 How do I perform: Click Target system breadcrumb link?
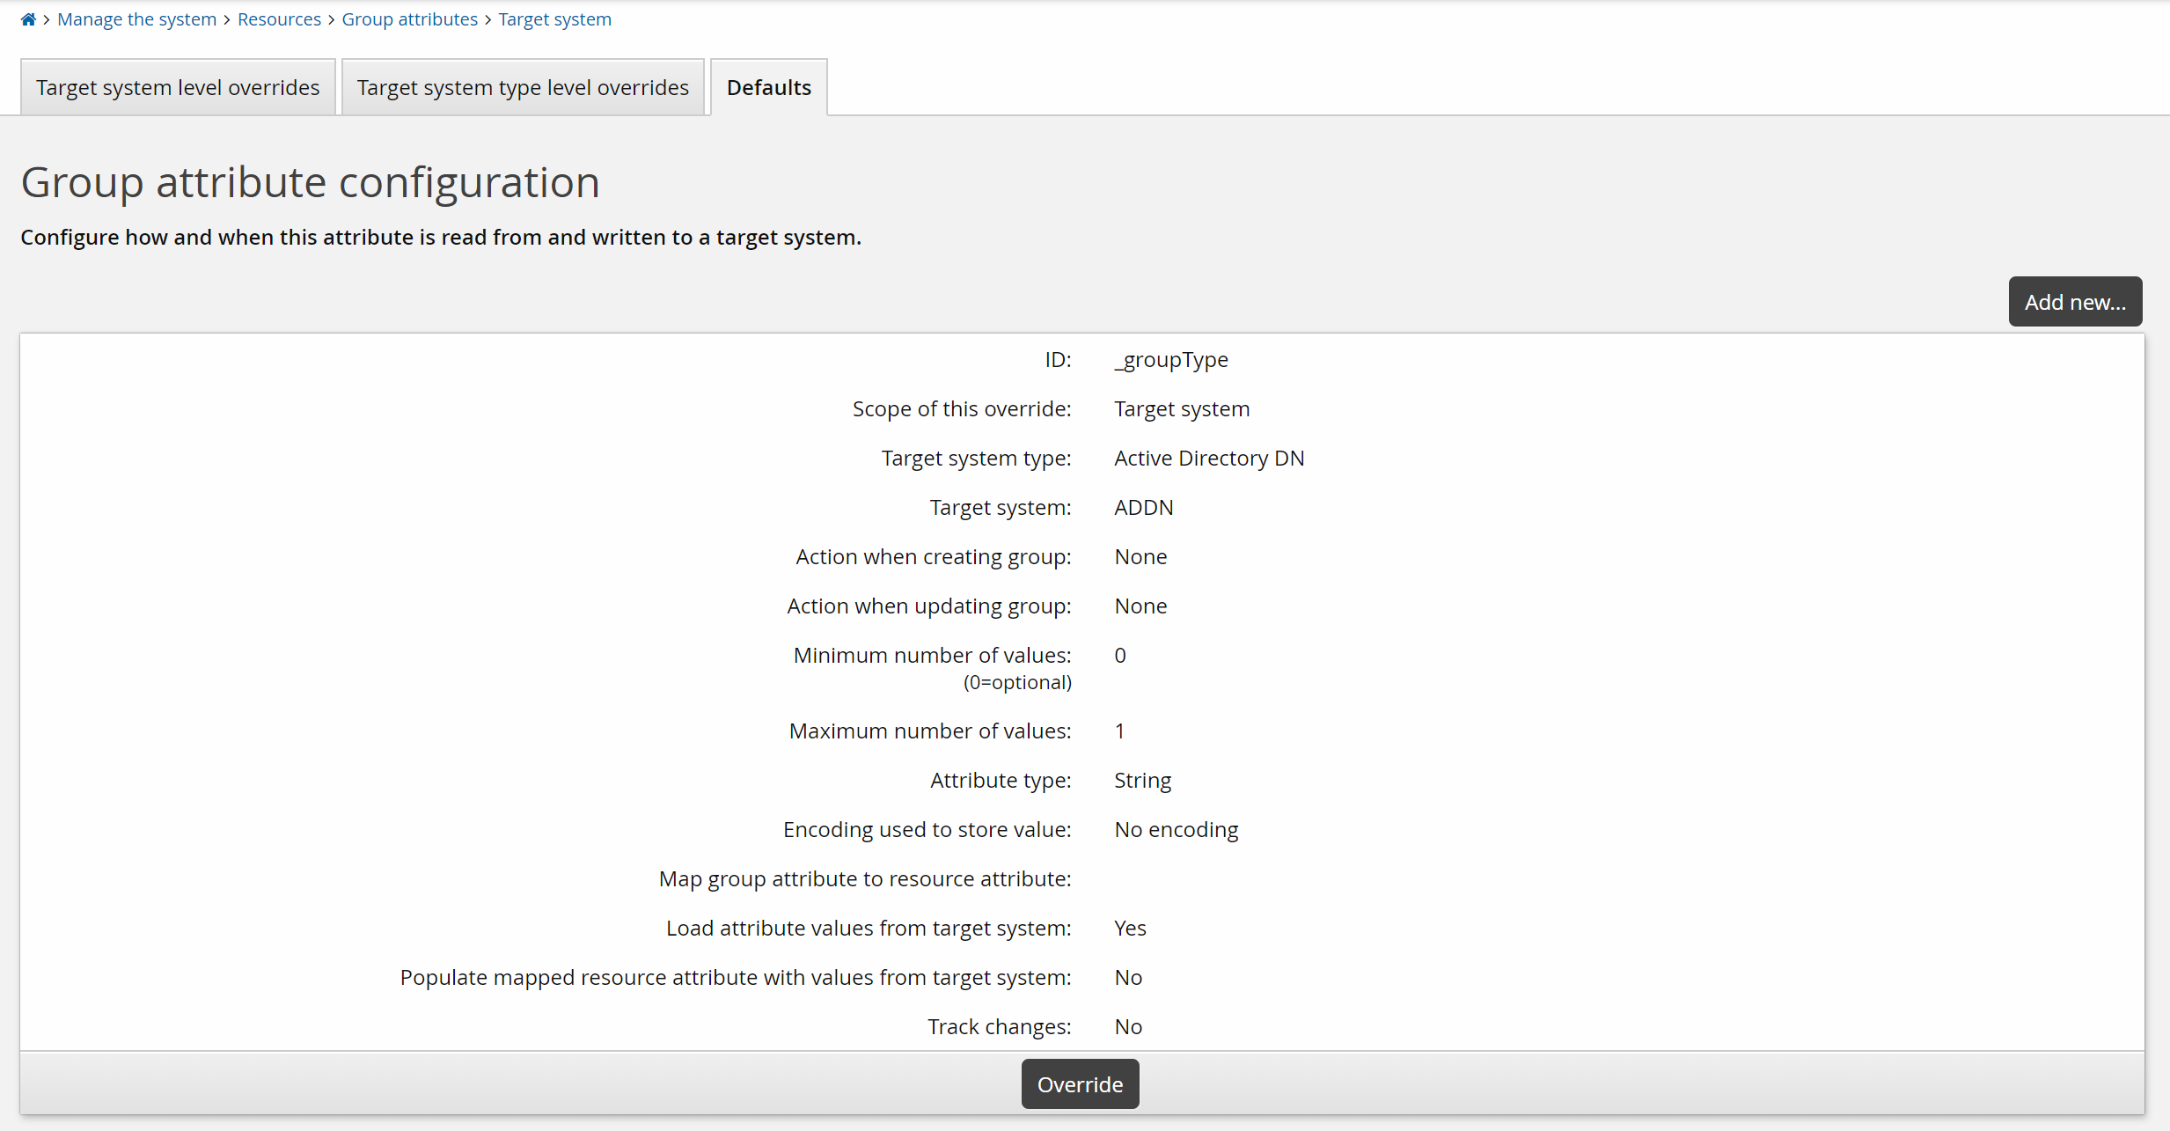[x=554, y=19]
